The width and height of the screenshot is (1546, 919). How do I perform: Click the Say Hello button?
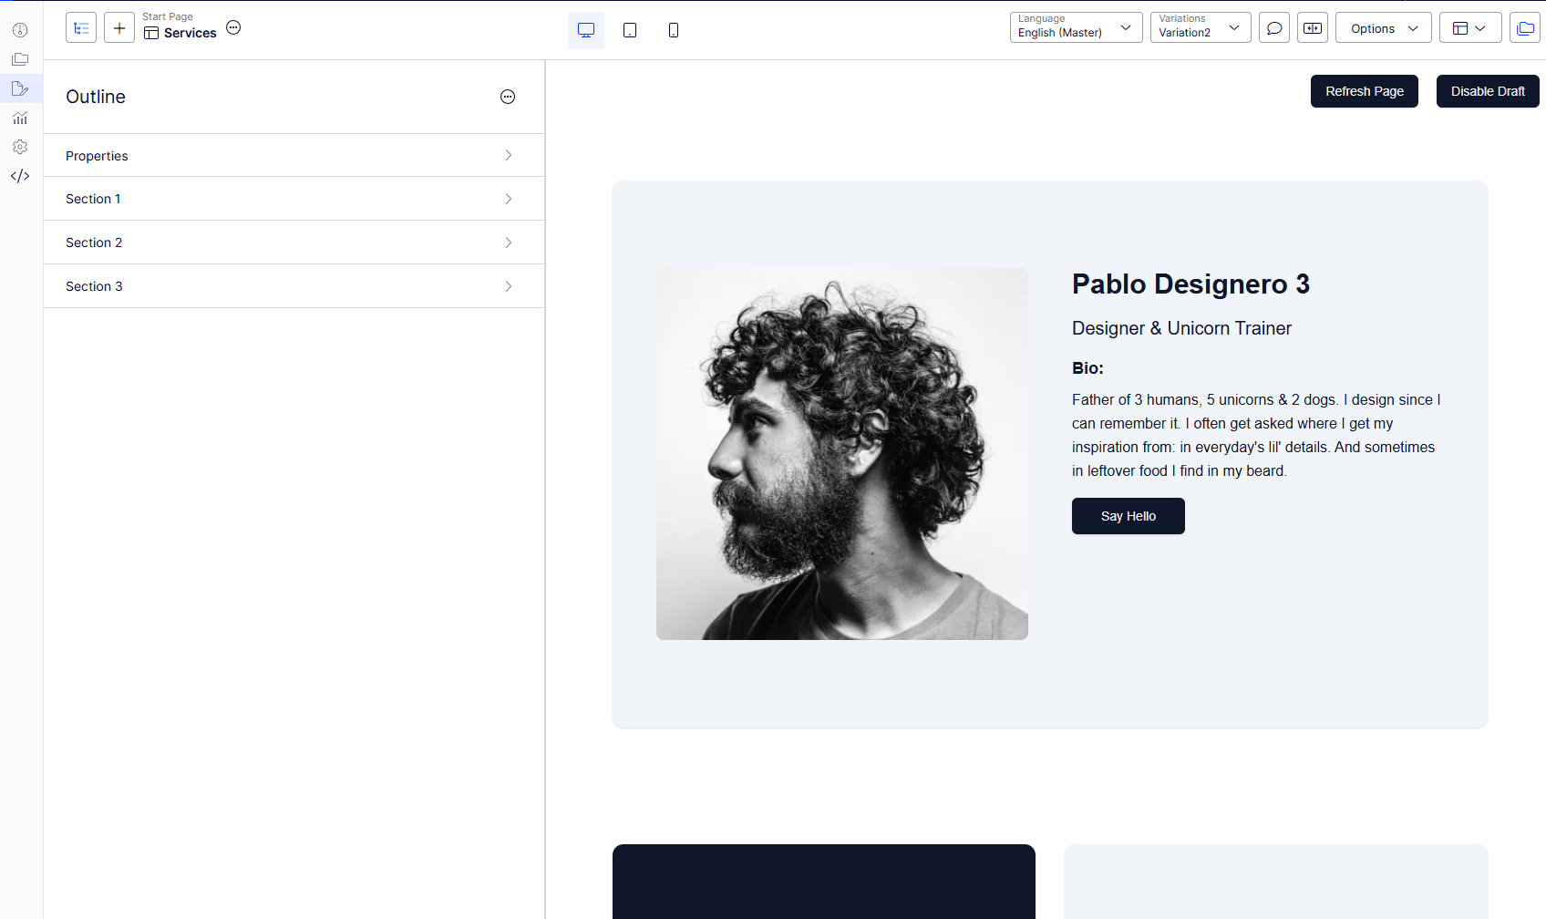(1129, 516)
